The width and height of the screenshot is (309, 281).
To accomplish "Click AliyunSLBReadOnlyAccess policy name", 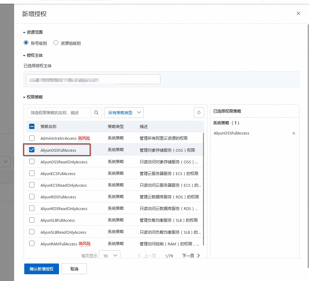I will (63, 232).
